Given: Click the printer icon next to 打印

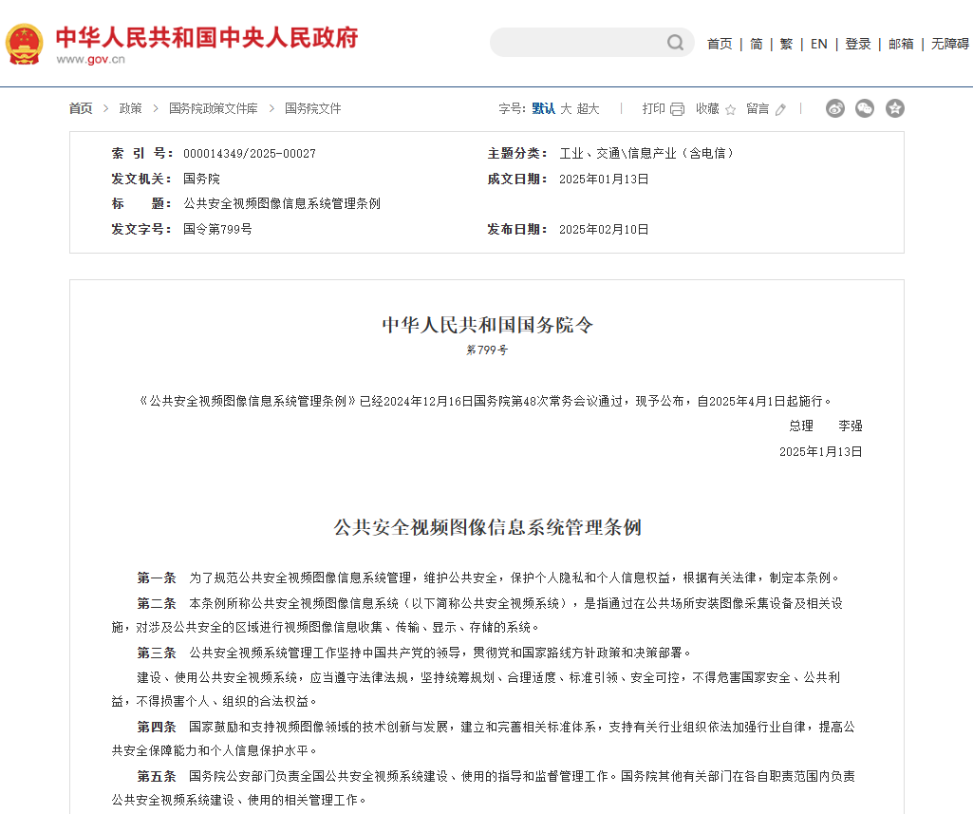Looking at the screenshot, I should pyautogui.click(x=677, y=109).
